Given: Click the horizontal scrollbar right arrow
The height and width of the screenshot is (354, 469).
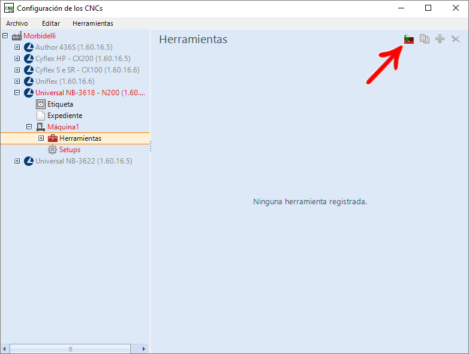Looking at the screenshot, I should 144,349.
